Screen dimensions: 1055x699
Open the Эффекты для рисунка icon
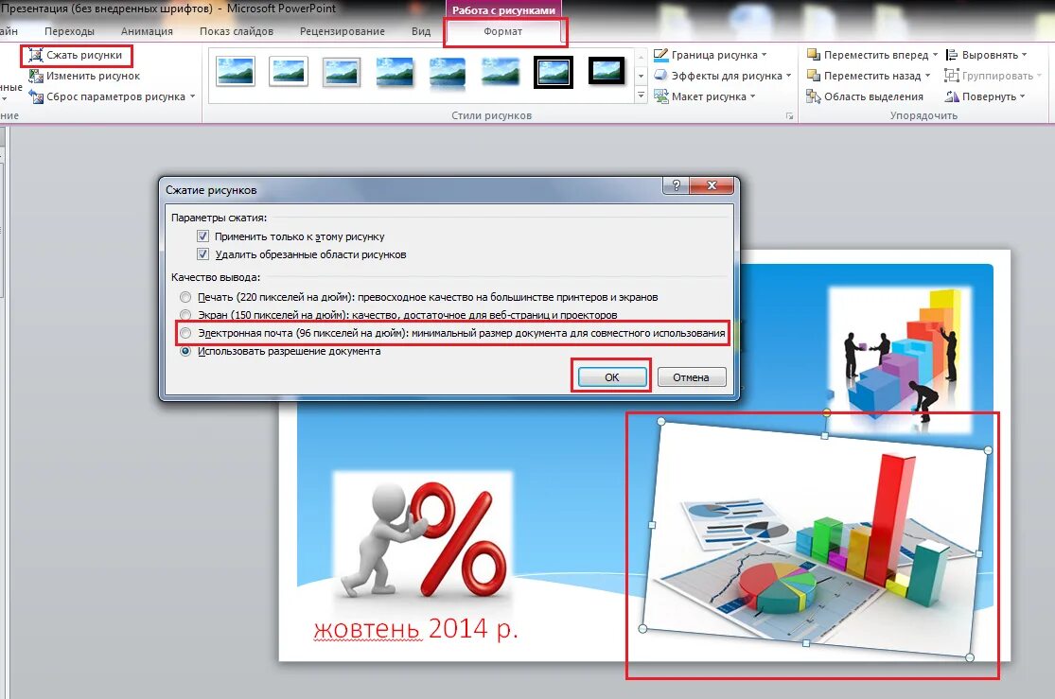tap(660, 76)
